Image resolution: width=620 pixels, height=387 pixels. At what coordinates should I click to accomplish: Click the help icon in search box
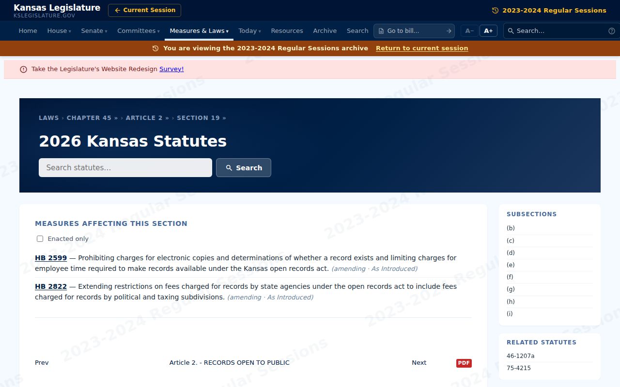pyautogui.click(x=612, y=31)
